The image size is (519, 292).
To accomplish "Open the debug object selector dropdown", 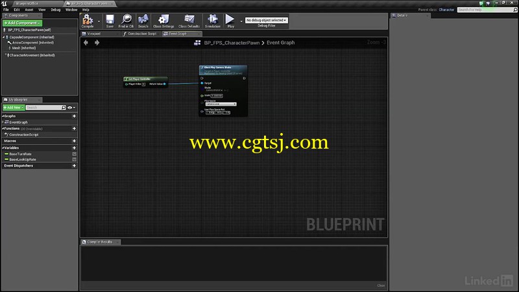I will [x=266, y=20].
